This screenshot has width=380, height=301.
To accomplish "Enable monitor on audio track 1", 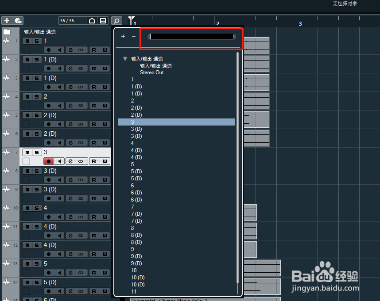I will pyautogui.click(x=59, y=50).
